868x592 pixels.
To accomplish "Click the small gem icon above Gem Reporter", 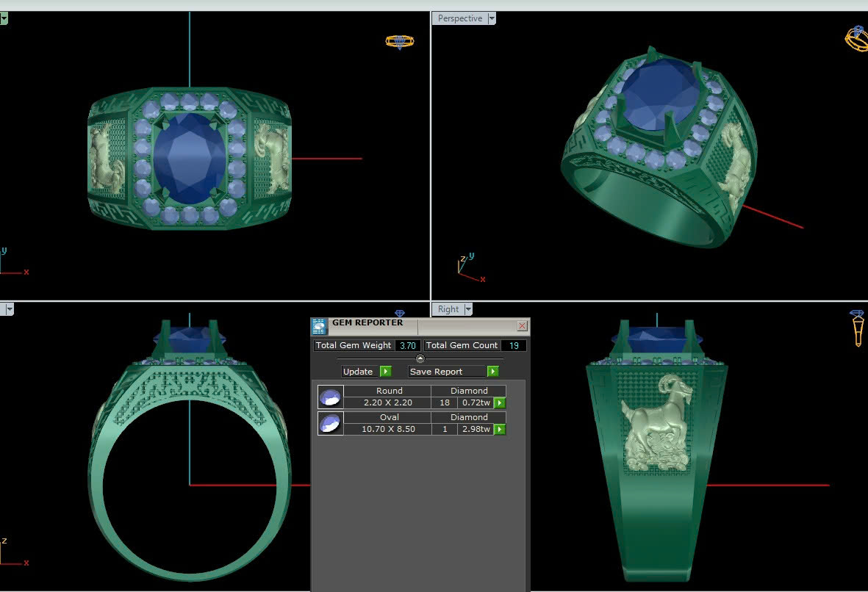I will (x=400, y=314).
